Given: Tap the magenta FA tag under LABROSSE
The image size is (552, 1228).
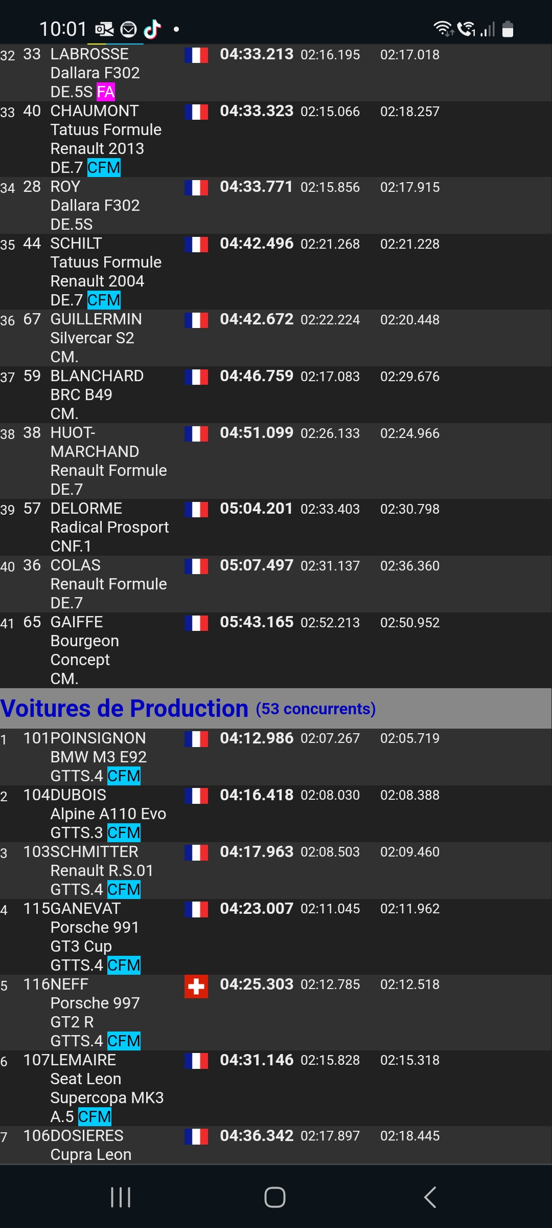Looking at the screenshot, I should click(106, 92).
